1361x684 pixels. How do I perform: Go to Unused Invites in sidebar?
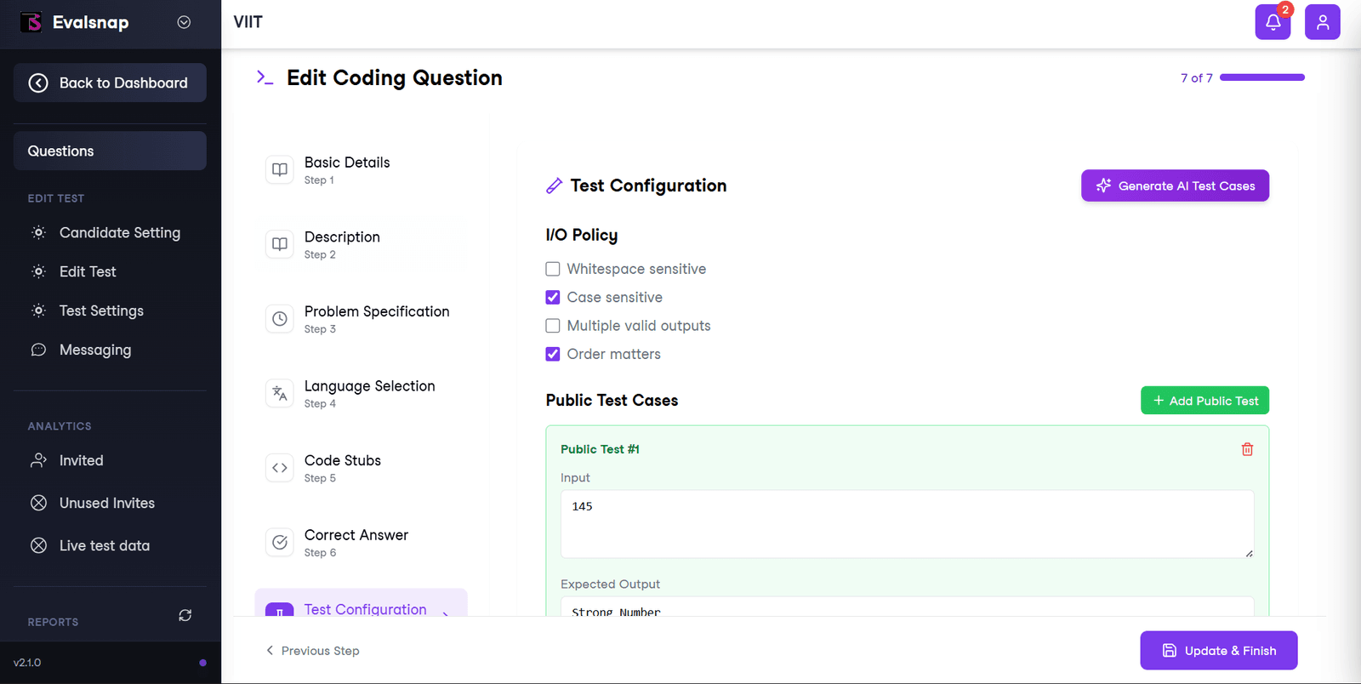coord(106,503)
